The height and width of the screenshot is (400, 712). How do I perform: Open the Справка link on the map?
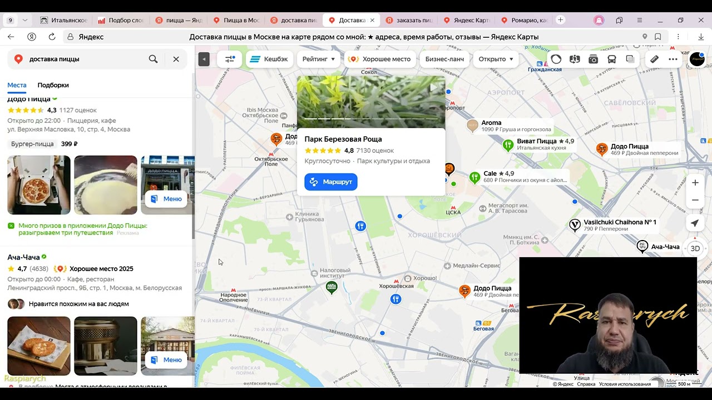coord(586,384)
